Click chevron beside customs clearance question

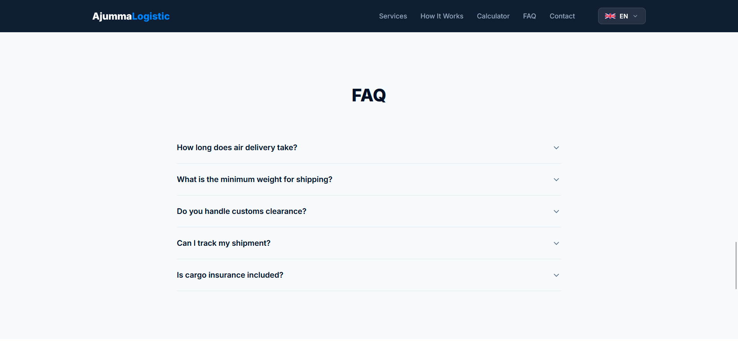(x=556, y=212)
